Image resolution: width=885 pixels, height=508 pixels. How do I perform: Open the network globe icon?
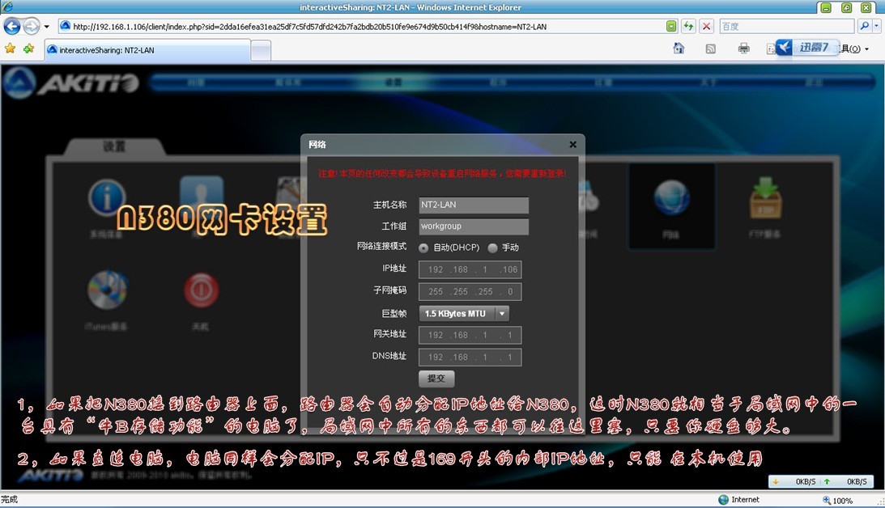point(672,198)
